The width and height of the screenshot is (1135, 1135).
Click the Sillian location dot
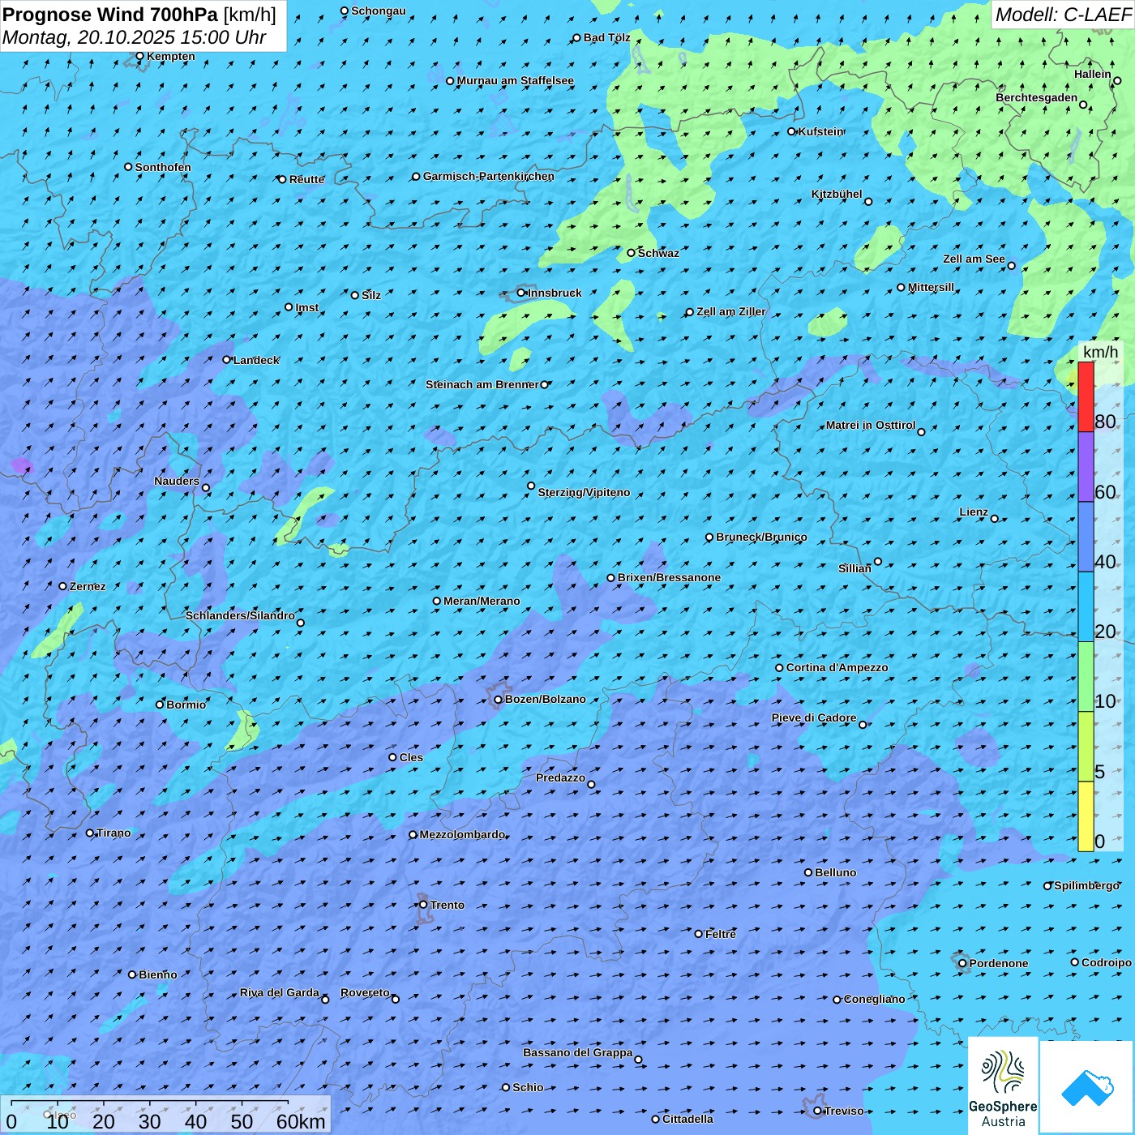(x=878, y=561)
